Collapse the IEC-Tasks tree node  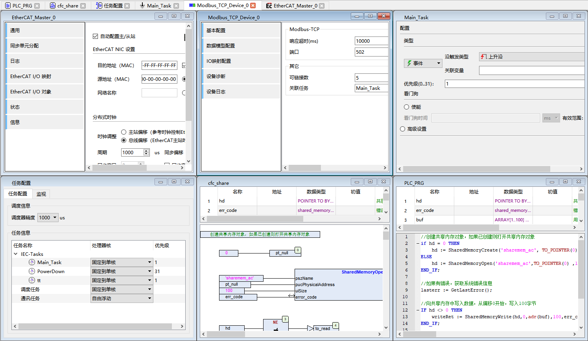(x=16, y=254)
